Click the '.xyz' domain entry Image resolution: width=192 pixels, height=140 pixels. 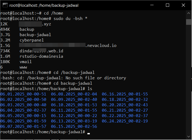47,24
